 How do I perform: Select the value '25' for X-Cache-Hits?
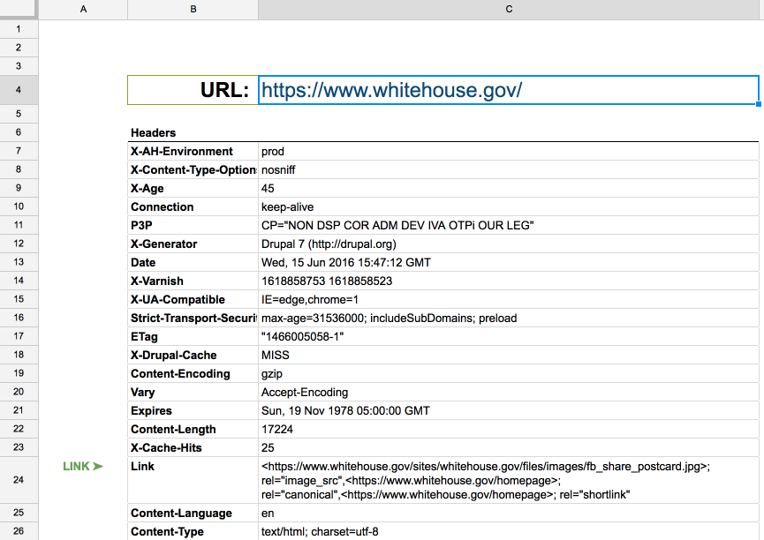508,447
